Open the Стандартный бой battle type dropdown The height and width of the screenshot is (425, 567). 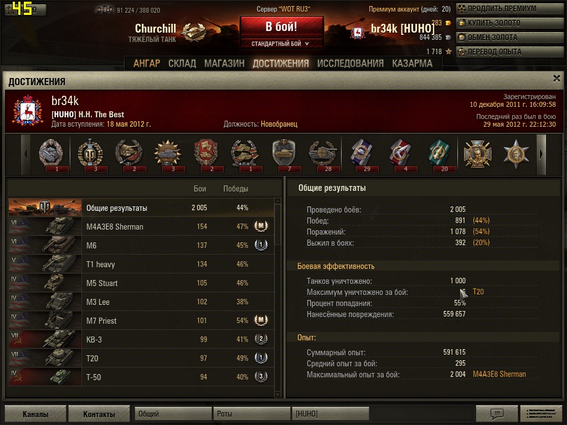coord(281,43)
